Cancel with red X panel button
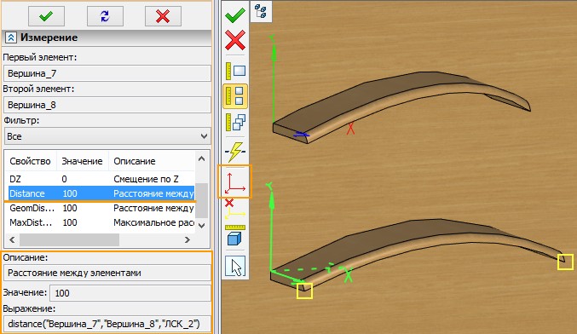The image size is (577, 334). [163, 16]
